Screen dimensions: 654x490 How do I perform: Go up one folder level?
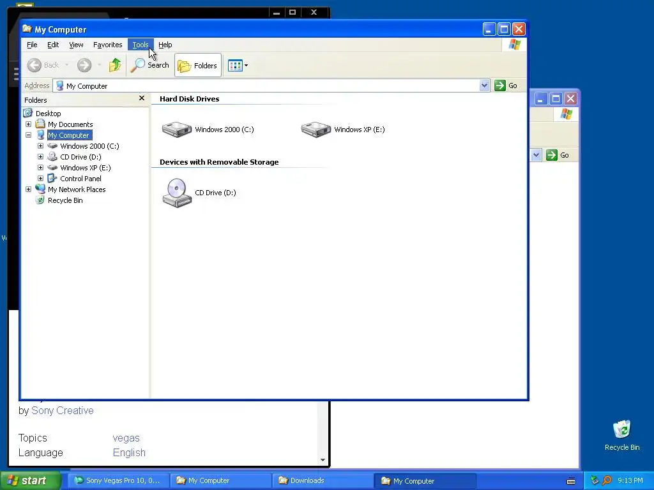click(115, 65)
